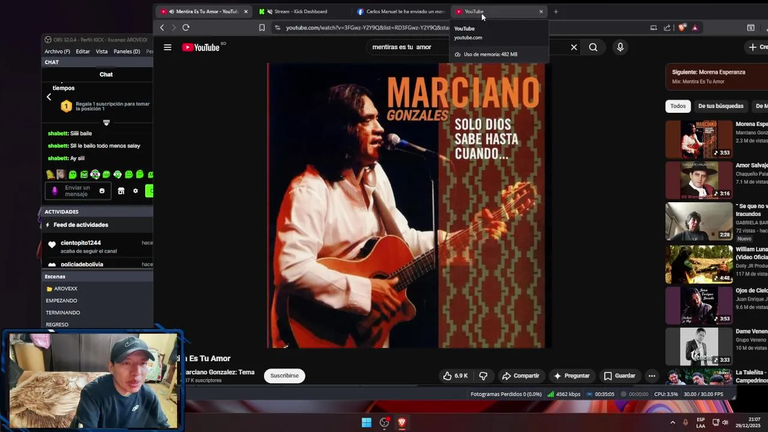Open Morena Esperanza video thumbnail
Screen dimensions: 768x432
tap(699, 139)
